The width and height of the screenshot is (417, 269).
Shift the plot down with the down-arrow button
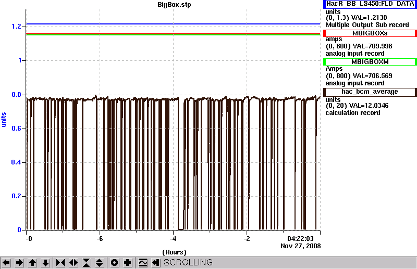(x=45, y=263)
